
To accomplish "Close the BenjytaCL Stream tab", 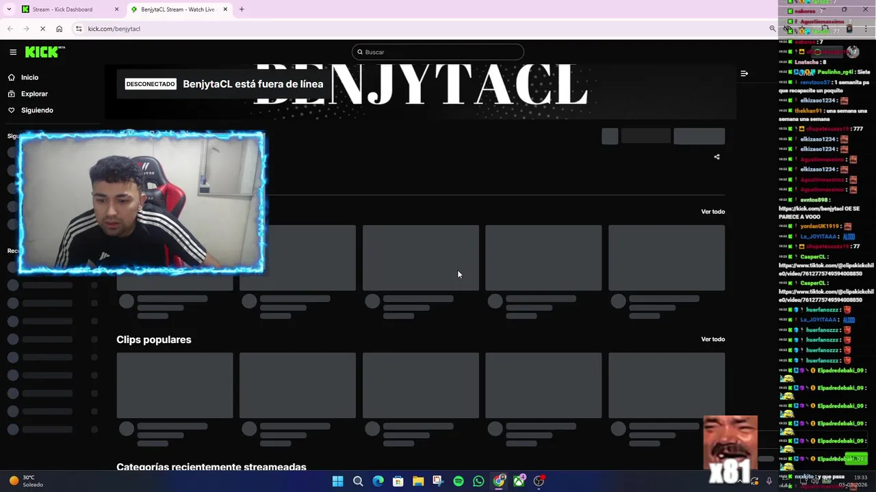I will (225, 10).
